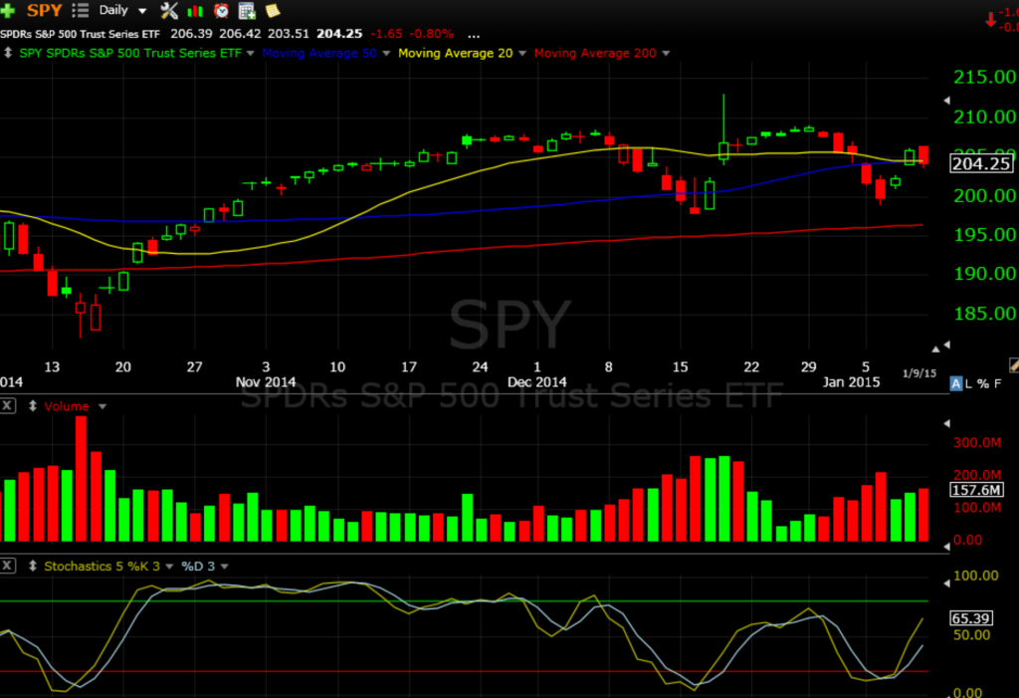The height and width of the screenshot is (698, 1019).
Task: Toggle the L logarithmic scale button
Action: point(968,383)
